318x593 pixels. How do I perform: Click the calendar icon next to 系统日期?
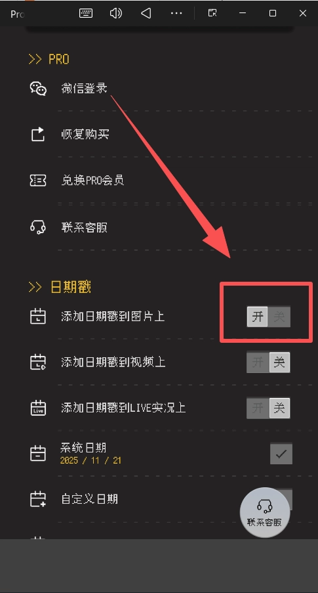click(x=38, y=453)
